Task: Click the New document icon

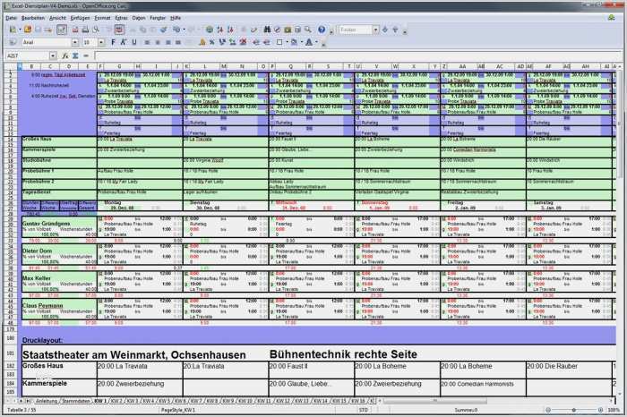Action: click(12, 30)
